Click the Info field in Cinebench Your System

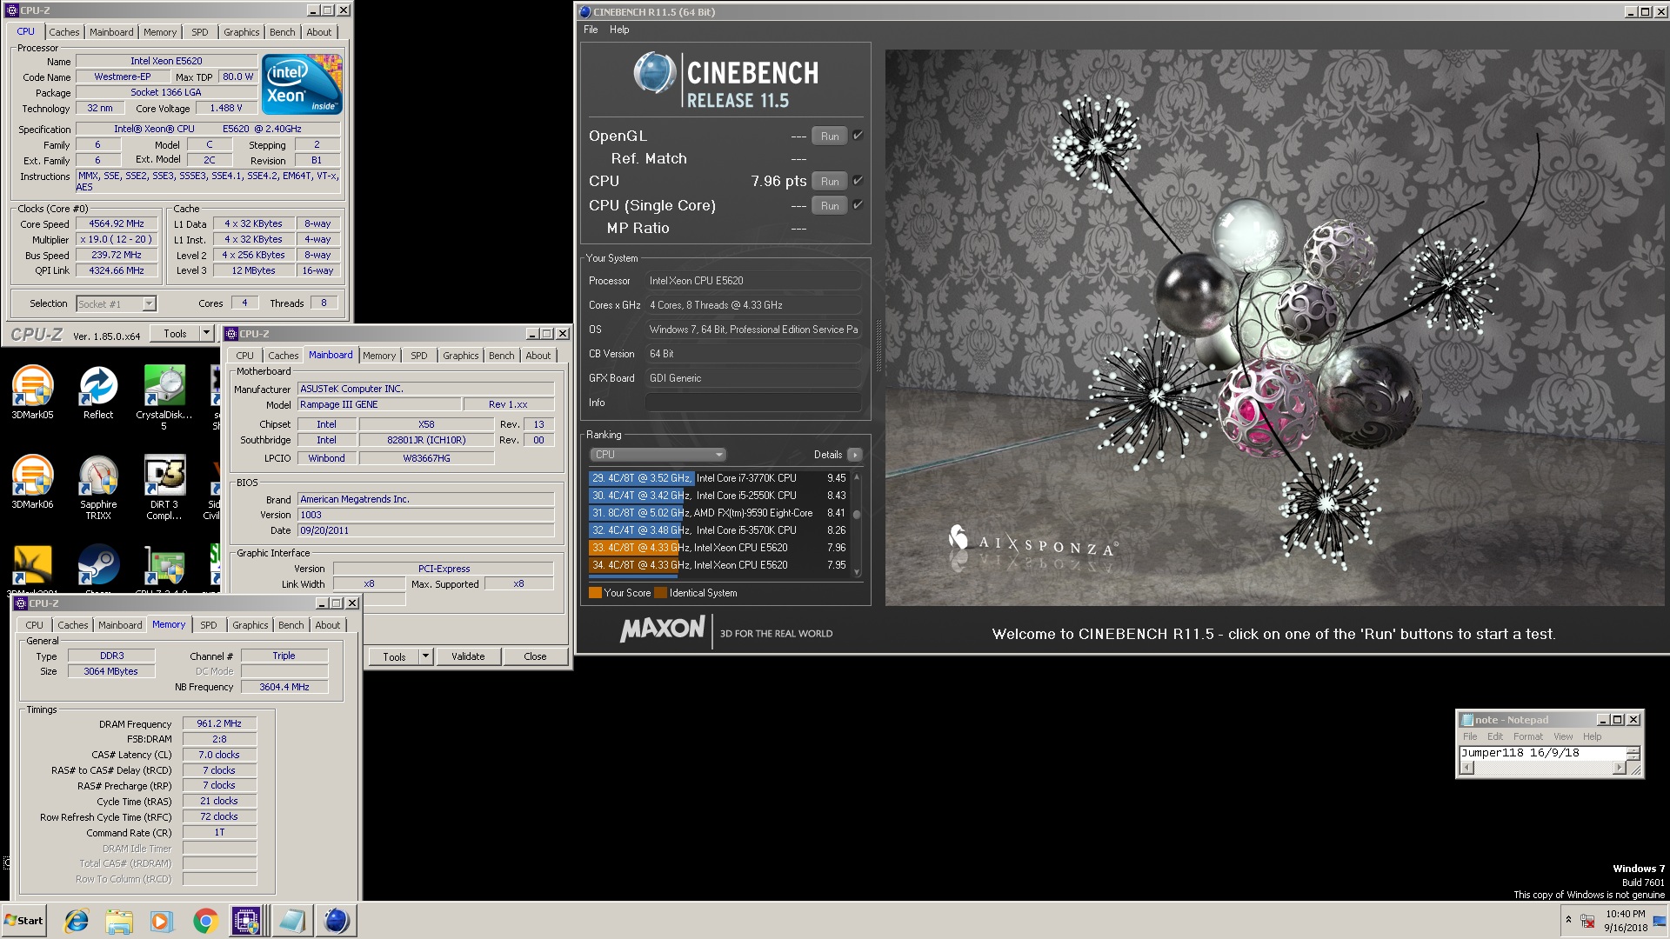(753, 403)
